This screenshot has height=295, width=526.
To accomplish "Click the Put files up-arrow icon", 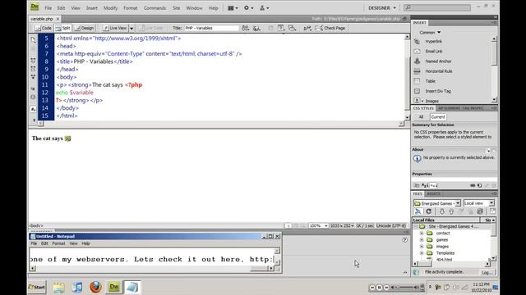I will pos(451,211).
